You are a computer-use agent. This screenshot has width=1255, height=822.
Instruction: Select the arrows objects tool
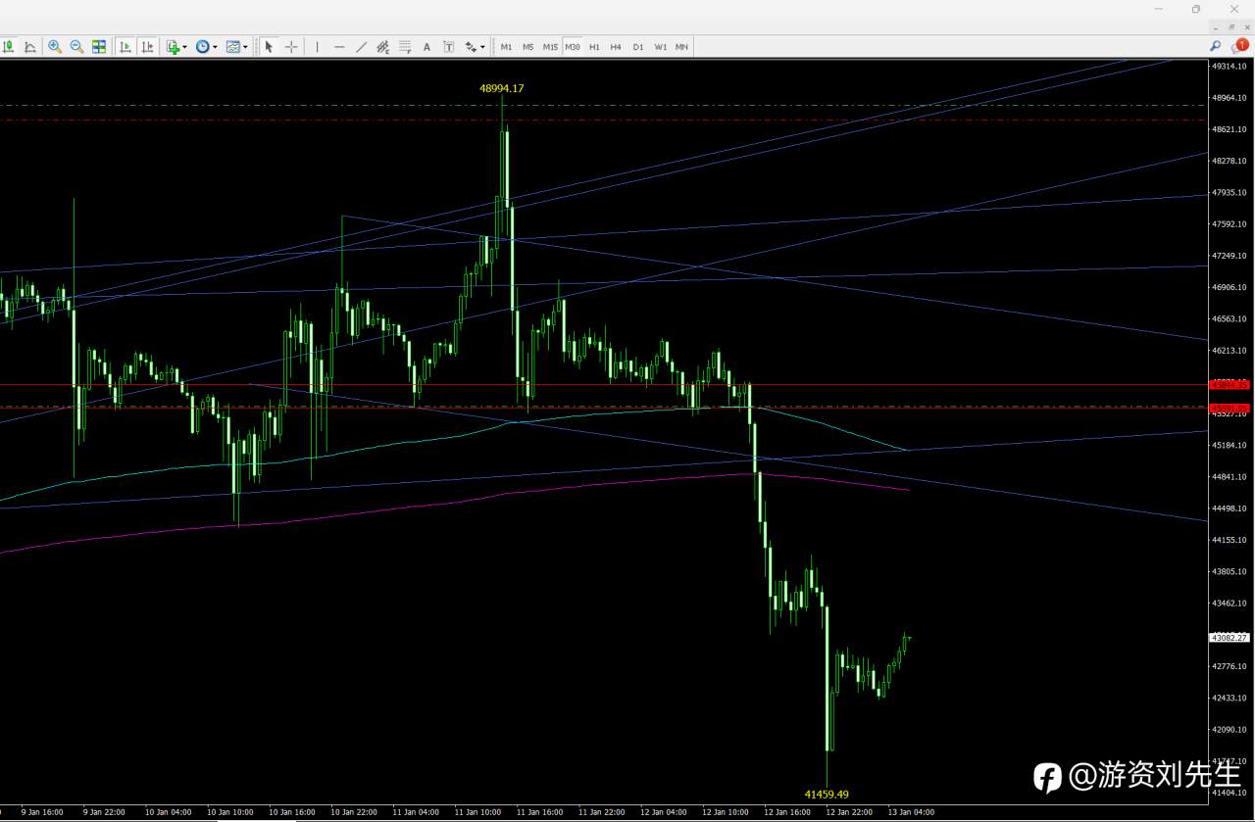pyautogui.click(x=472, y=46)
